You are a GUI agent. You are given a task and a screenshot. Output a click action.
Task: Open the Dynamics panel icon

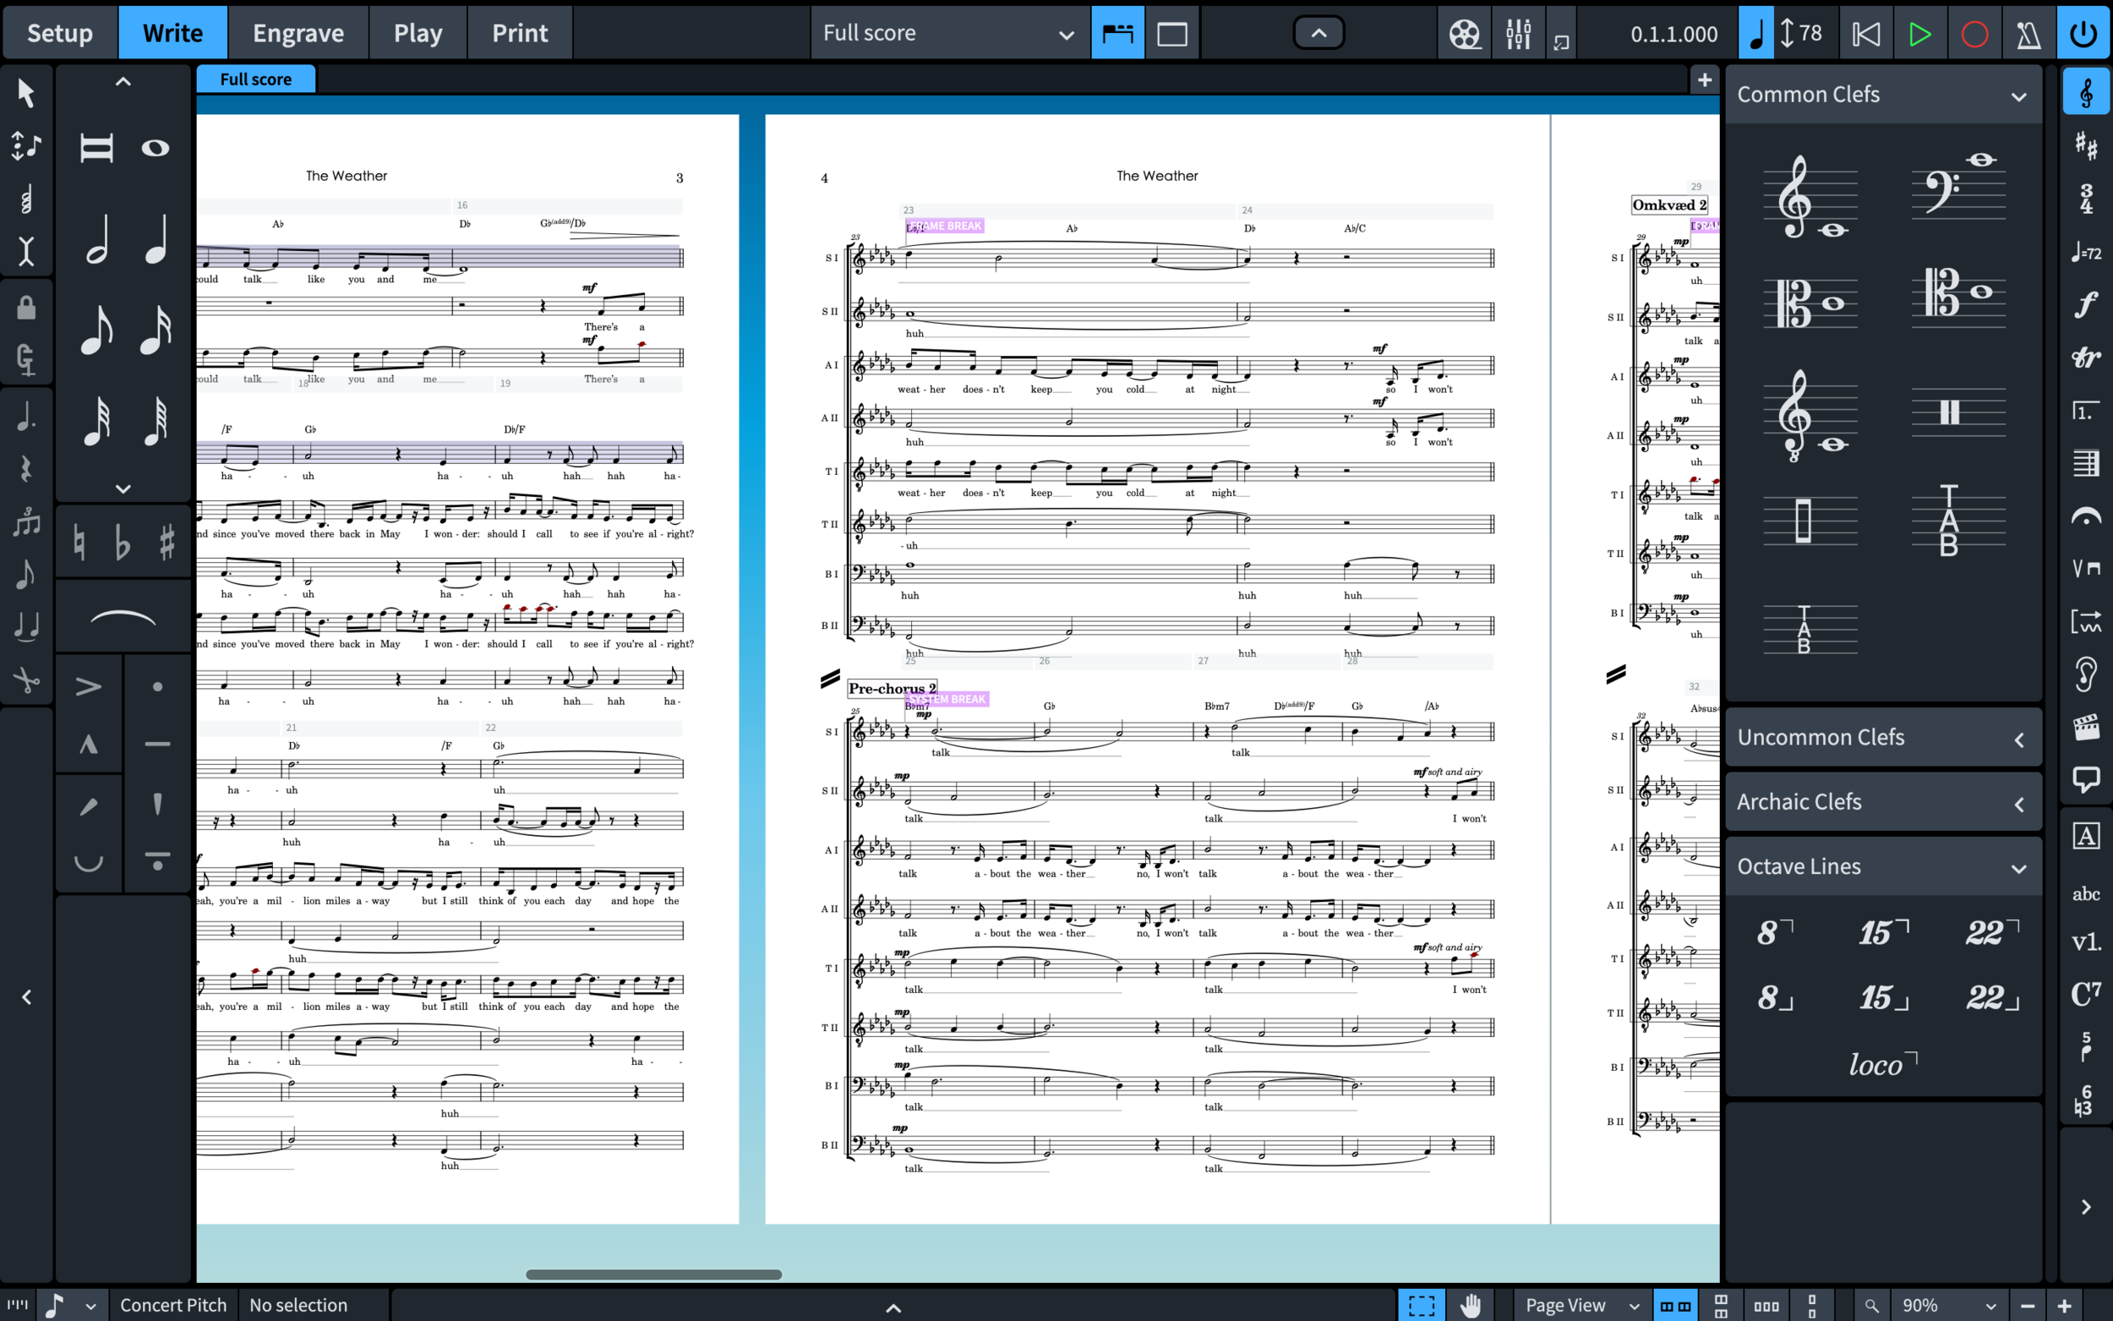[x=2086, y=304]
